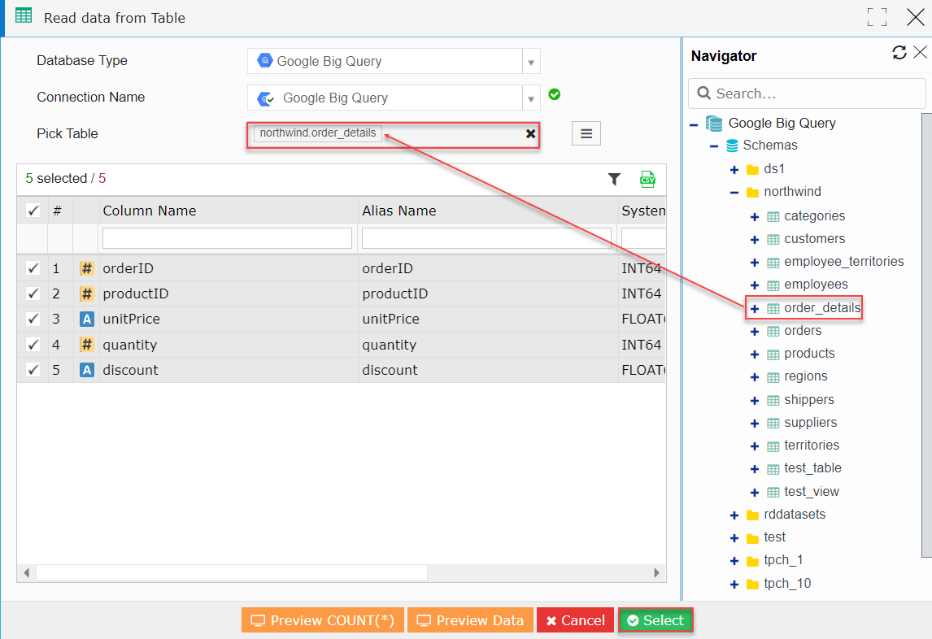Click the shippers table icon
932x639 pixels.
[x=773, y=400]
